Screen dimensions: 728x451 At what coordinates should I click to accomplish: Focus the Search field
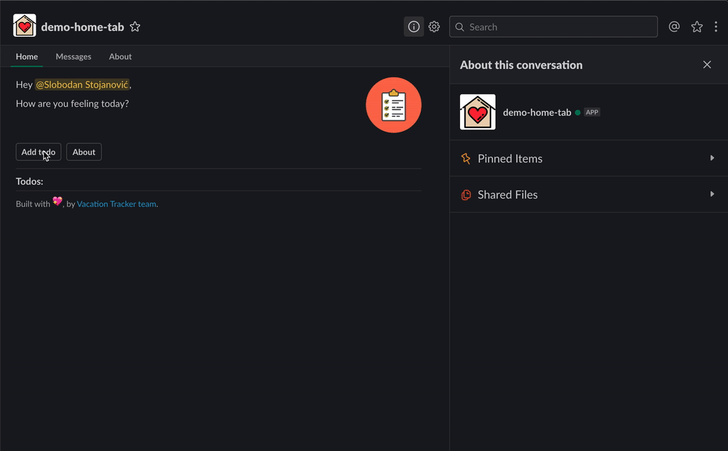tap(553, 27)
